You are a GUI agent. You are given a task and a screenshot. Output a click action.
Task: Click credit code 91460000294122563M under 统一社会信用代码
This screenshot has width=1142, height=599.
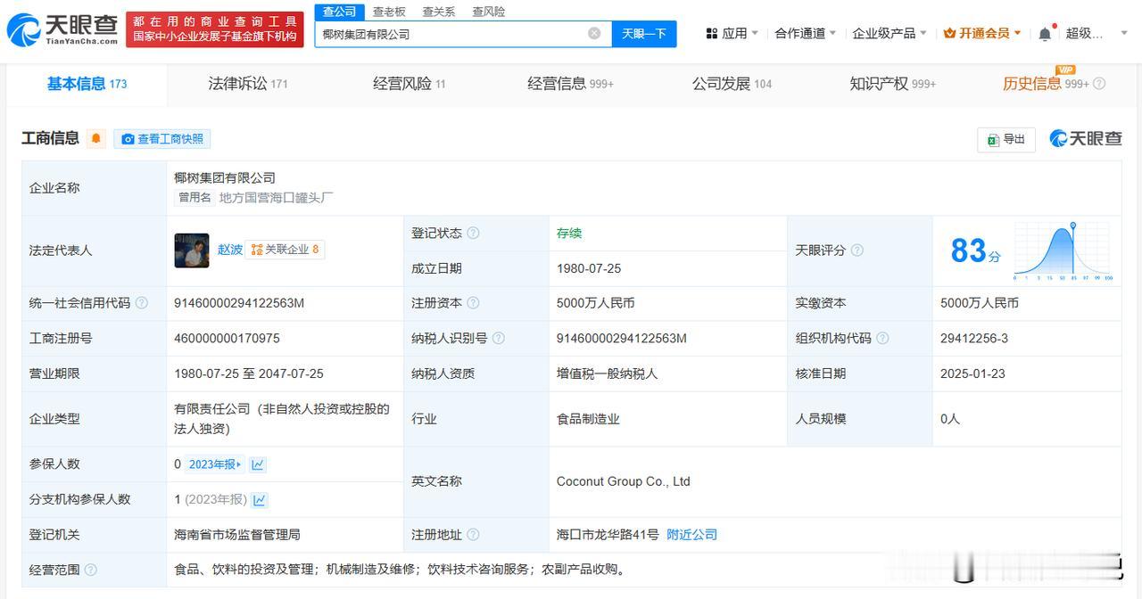point(239,303)
